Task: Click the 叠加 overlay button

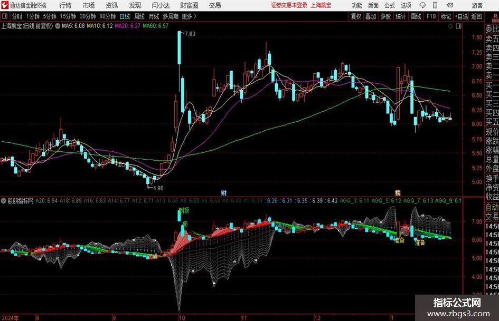Action: click(x=371, y=16)
